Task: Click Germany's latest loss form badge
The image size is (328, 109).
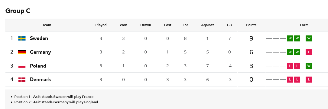Action: coord(309,52)
